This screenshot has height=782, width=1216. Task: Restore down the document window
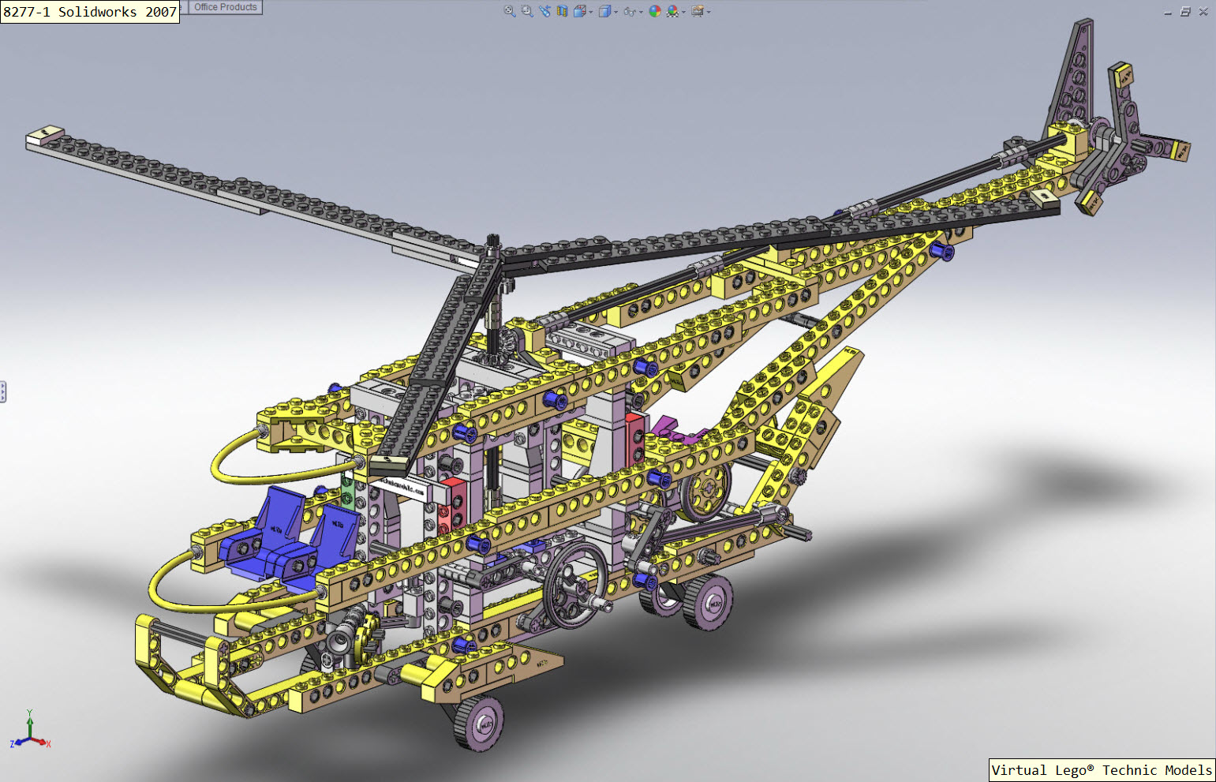[1185, 12]
